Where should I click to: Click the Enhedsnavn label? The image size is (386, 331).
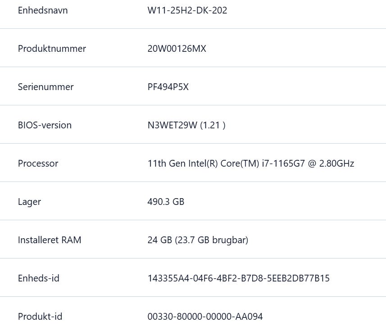[x=43, y=10]
